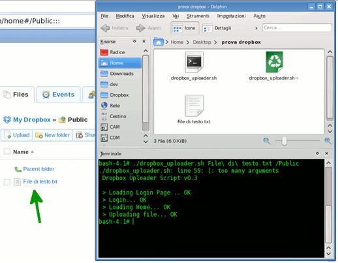Sort by the Name column header arrow

click(32, 151)
